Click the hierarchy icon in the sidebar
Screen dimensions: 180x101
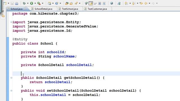tap(3, 16)
